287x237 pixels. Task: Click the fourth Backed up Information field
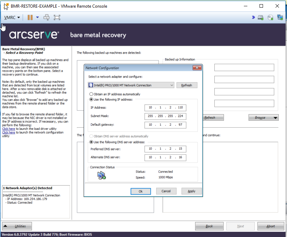click(244, 103)
